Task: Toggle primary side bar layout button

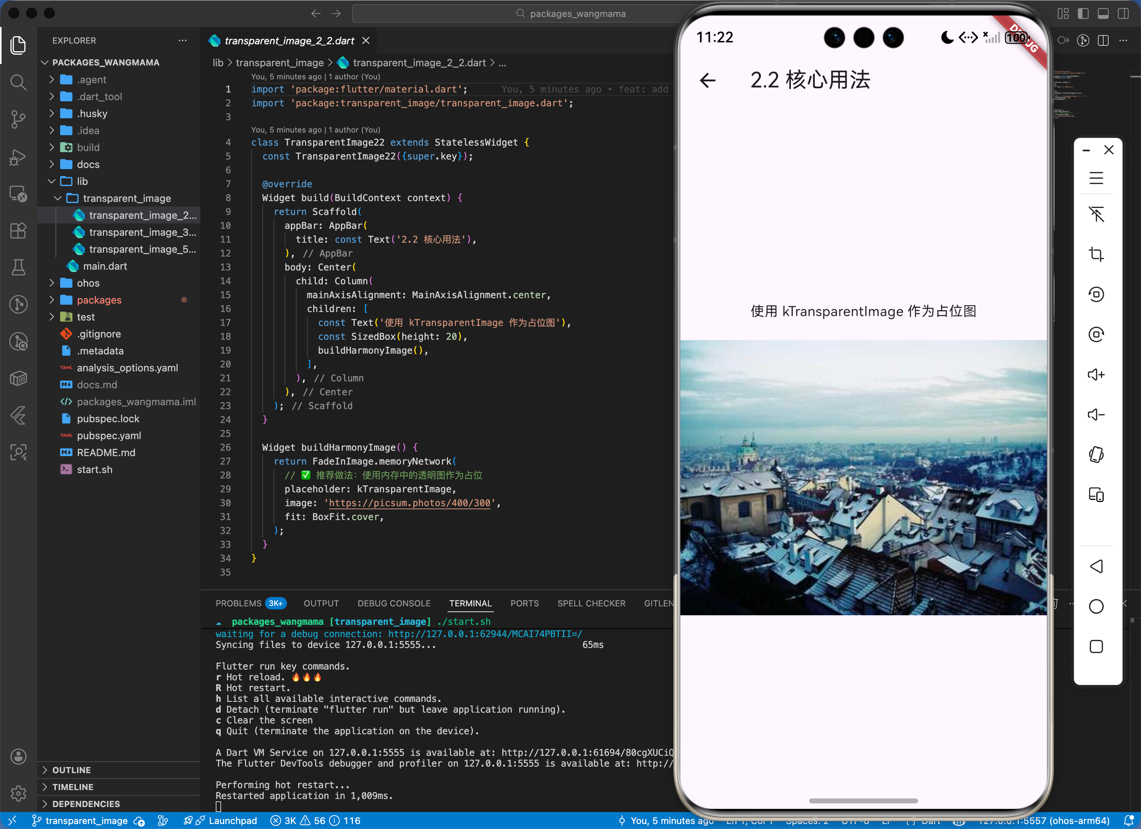Action: [1083, 13]
